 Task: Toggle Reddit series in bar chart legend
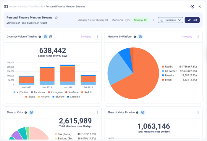(x=86, y=92)
